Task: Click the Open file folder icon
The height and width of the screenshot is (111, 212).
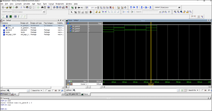Action: click(7, 7)
